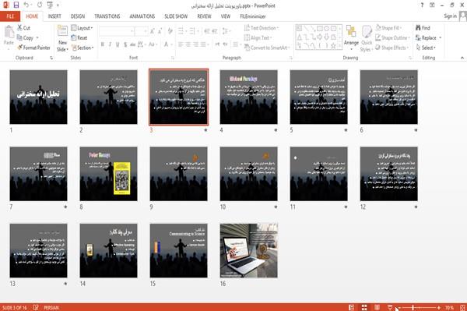Click the Fit slide to window button
The width and height of the screenshot is (467, 311).
pyautogui.click(x=462, y=307)
